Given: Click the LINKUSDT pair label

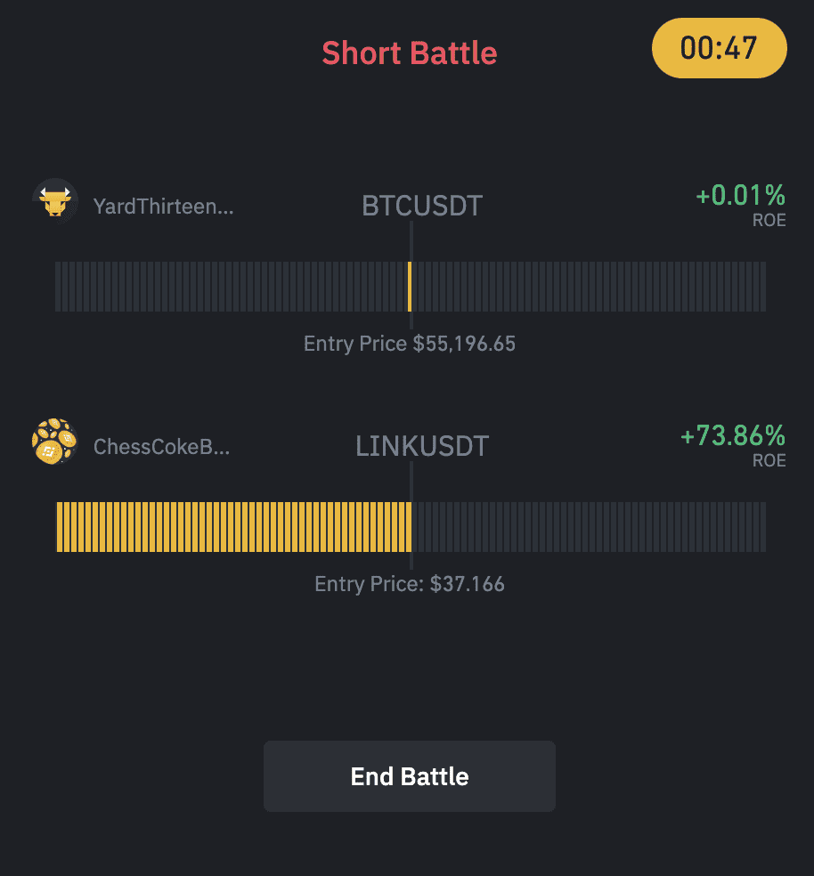Looking at the screenshot, I should (422, 446).
